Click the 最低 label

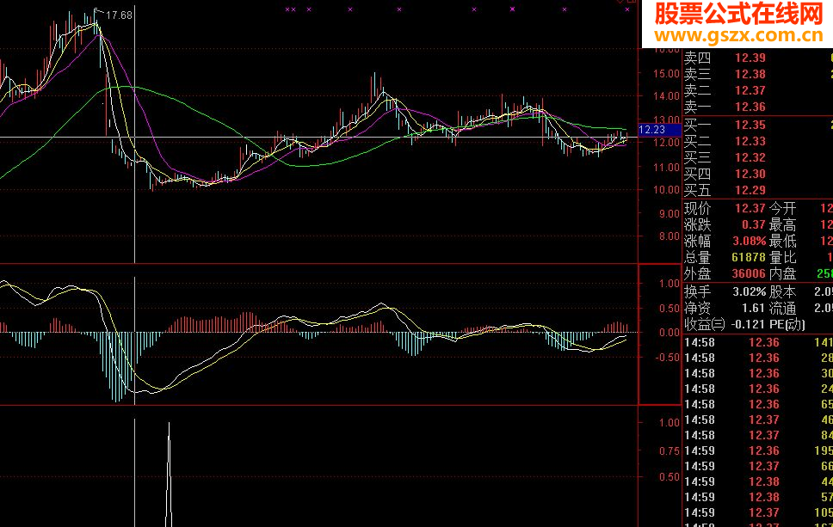[x=782, y=242]
